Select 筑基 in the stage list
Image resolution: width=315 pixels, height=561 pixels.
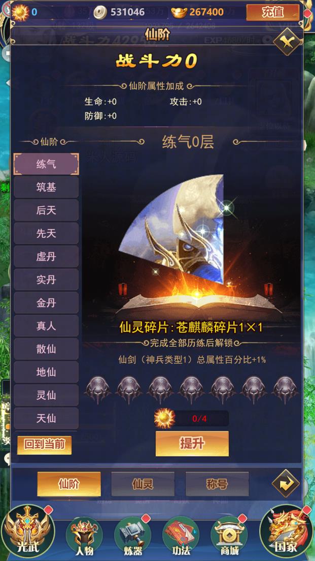(46, 187)
